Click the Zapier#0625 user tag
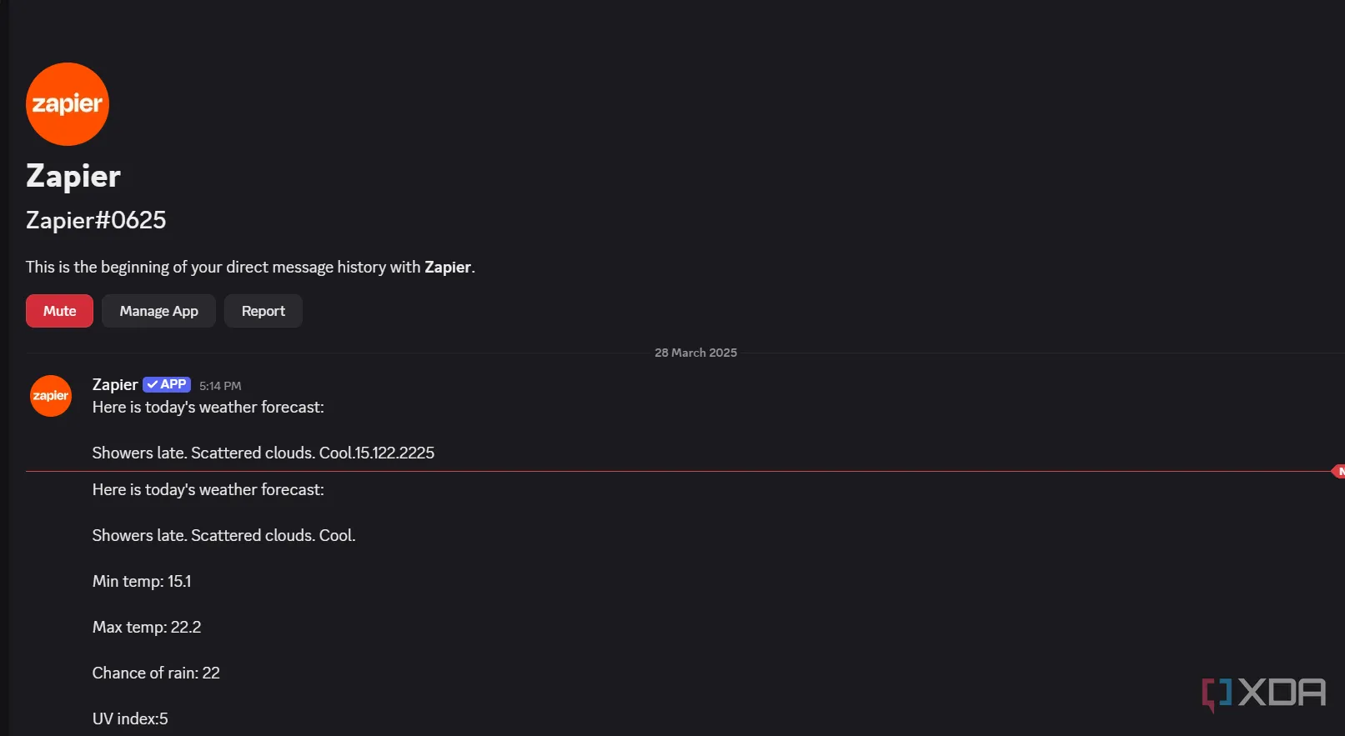Image resolution: width=1345 pixels, height=736 pixels. [96, 220]
